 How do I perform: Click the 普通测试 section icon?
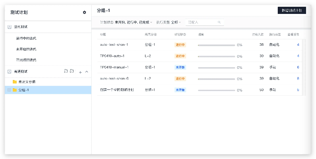10,72
